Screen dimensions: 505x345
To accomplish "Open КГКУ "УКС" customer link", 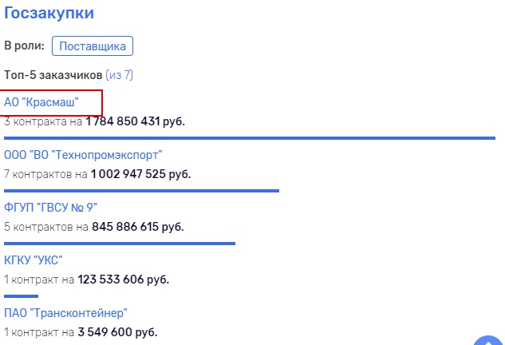I will [x=34, y=260].
